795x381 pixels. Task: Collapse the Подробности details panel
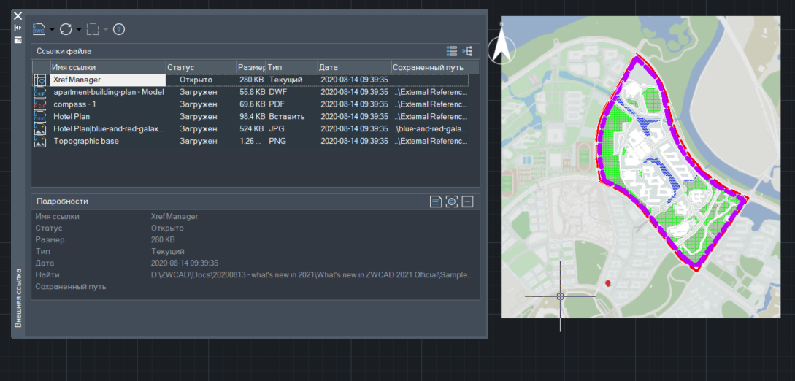[468, 201]
